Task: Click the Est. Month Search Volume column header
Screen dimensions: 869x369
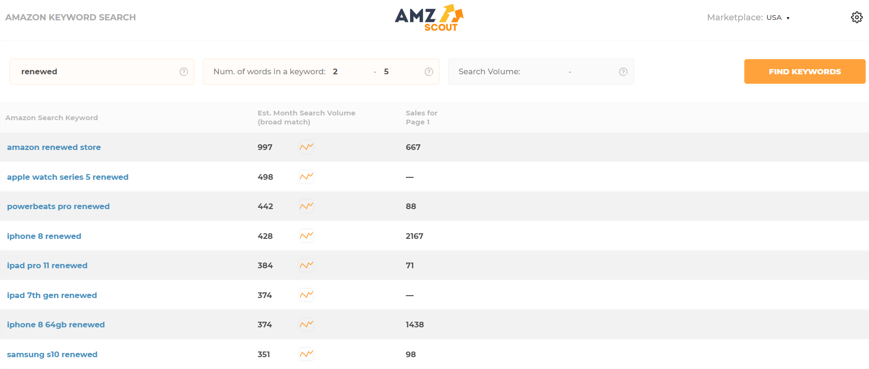Action: click(x=306, y=117)
